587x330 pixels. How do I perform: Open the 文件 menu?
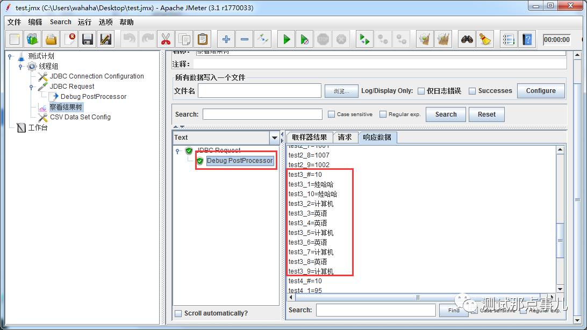[x=14, y=22]
